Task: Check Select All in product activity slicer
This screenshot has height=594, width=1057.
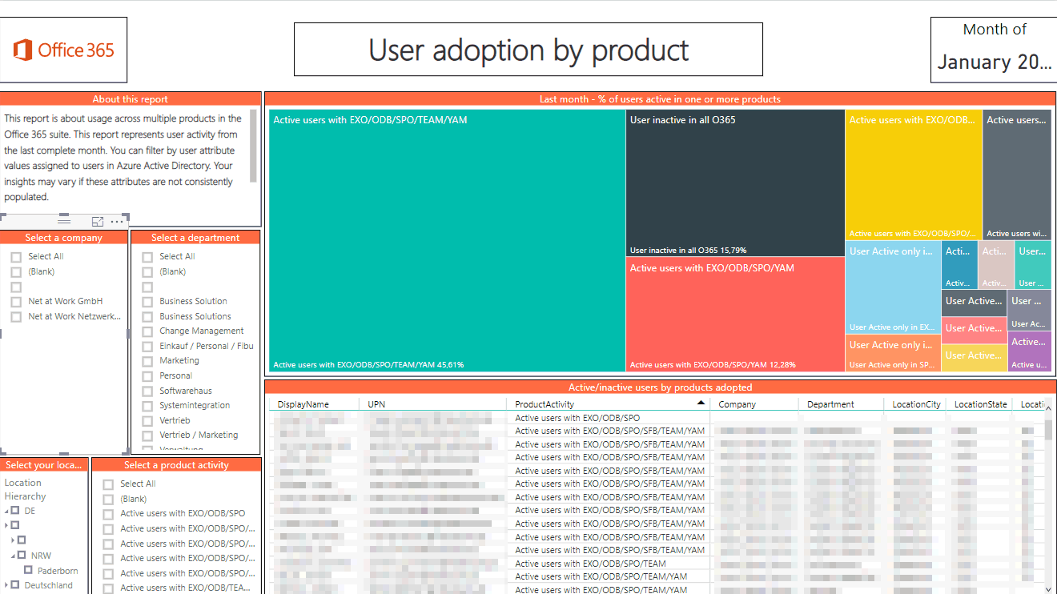Action: [x=108, y=484]
